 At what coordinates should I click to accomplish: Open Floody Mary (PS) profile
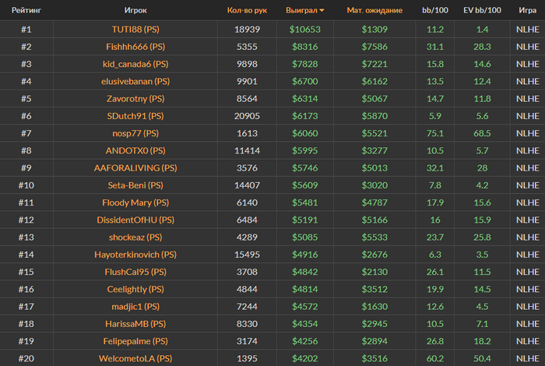pyautogui.click(x=135, y=202)
